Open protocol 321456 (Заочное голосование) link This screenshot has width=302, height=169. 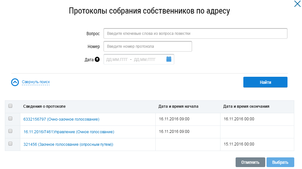pos(68,144)
